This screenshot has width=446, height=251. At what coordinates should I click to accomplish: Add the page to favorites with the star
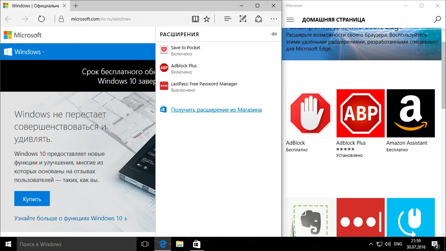[x=207, y=19]
